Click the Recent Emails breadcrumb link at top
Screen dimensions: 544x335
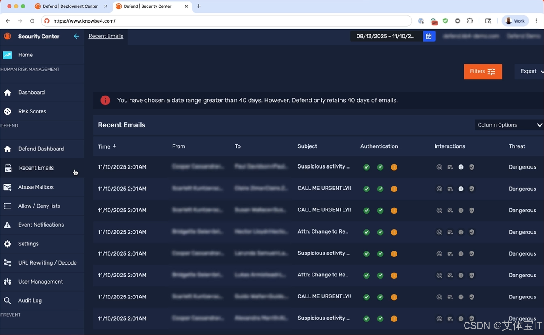pyautogui.click(x=106, y=36)
